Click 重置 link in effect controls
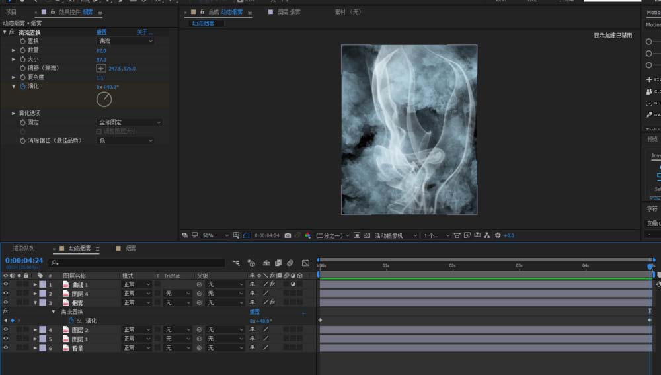Image resolution: width=661 pixels, height=375 pixels. click(102, 32)
